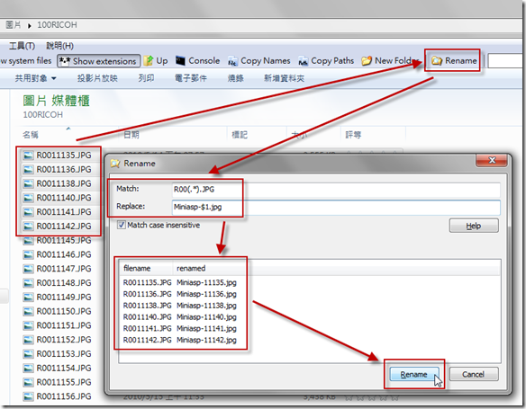The height and width of the screenshot is (409, 526).
Task: Click the New Folder toolbar icon
Action: tap(367, 61)
